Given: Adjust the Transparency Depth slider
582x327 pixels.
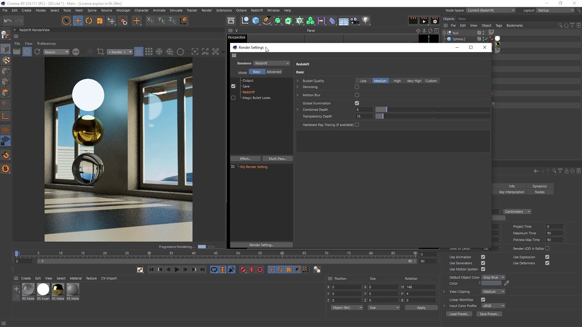Looking at the screenshot, I should click(432, 116).
